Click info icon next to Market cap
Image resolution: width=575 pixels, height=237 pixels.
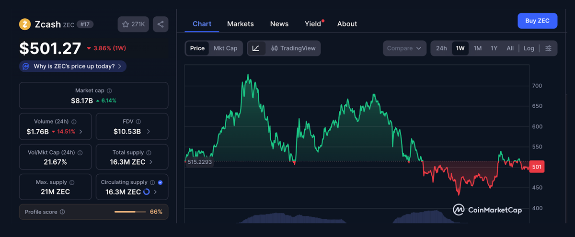click(x=109, y=90)
